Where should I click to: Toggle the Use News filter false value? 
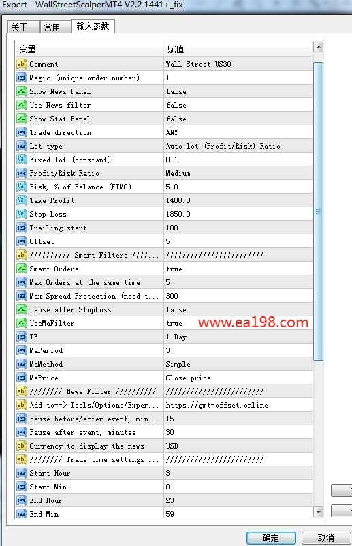click(x=238, y=105)
